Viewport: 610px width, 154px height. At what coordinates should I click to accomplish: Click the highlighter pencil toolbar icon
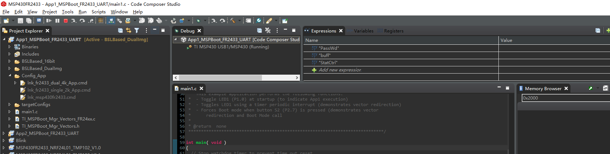click(269, 21)
